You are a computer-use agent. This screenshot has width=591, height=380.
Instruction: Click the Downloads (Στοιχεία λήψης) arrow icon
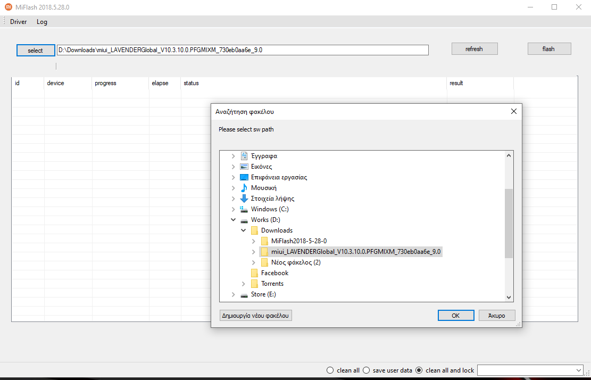[244, 199]
